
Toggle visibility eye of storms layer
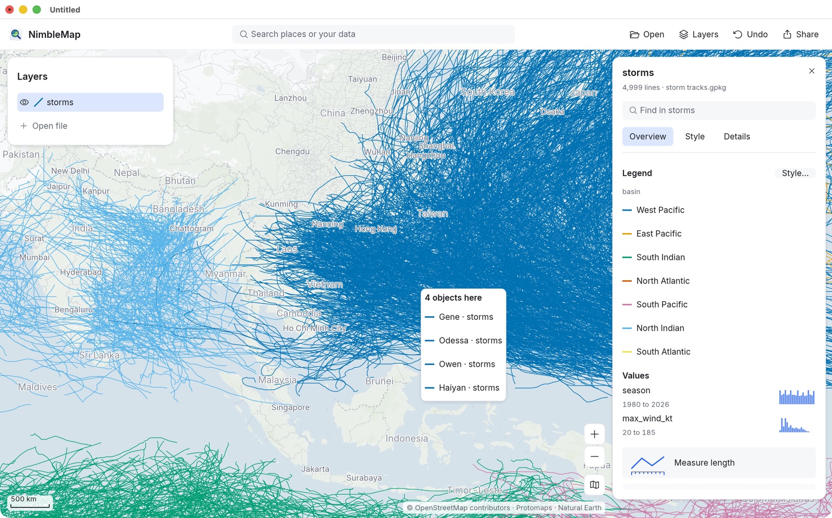24,102
